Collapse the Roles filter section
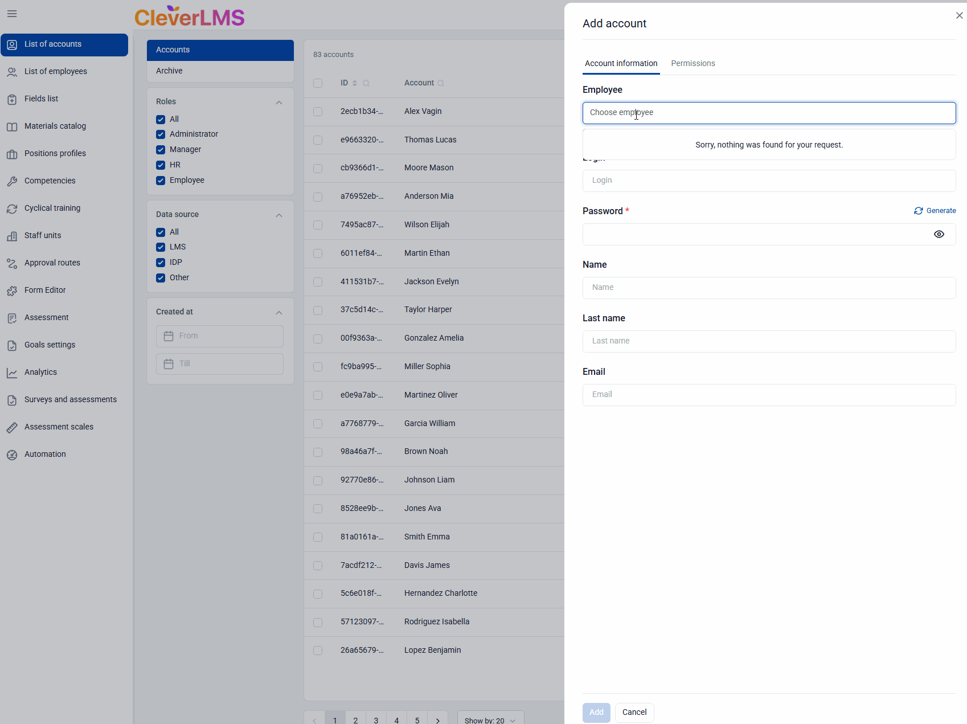967x724 pixels. point(279,103)
